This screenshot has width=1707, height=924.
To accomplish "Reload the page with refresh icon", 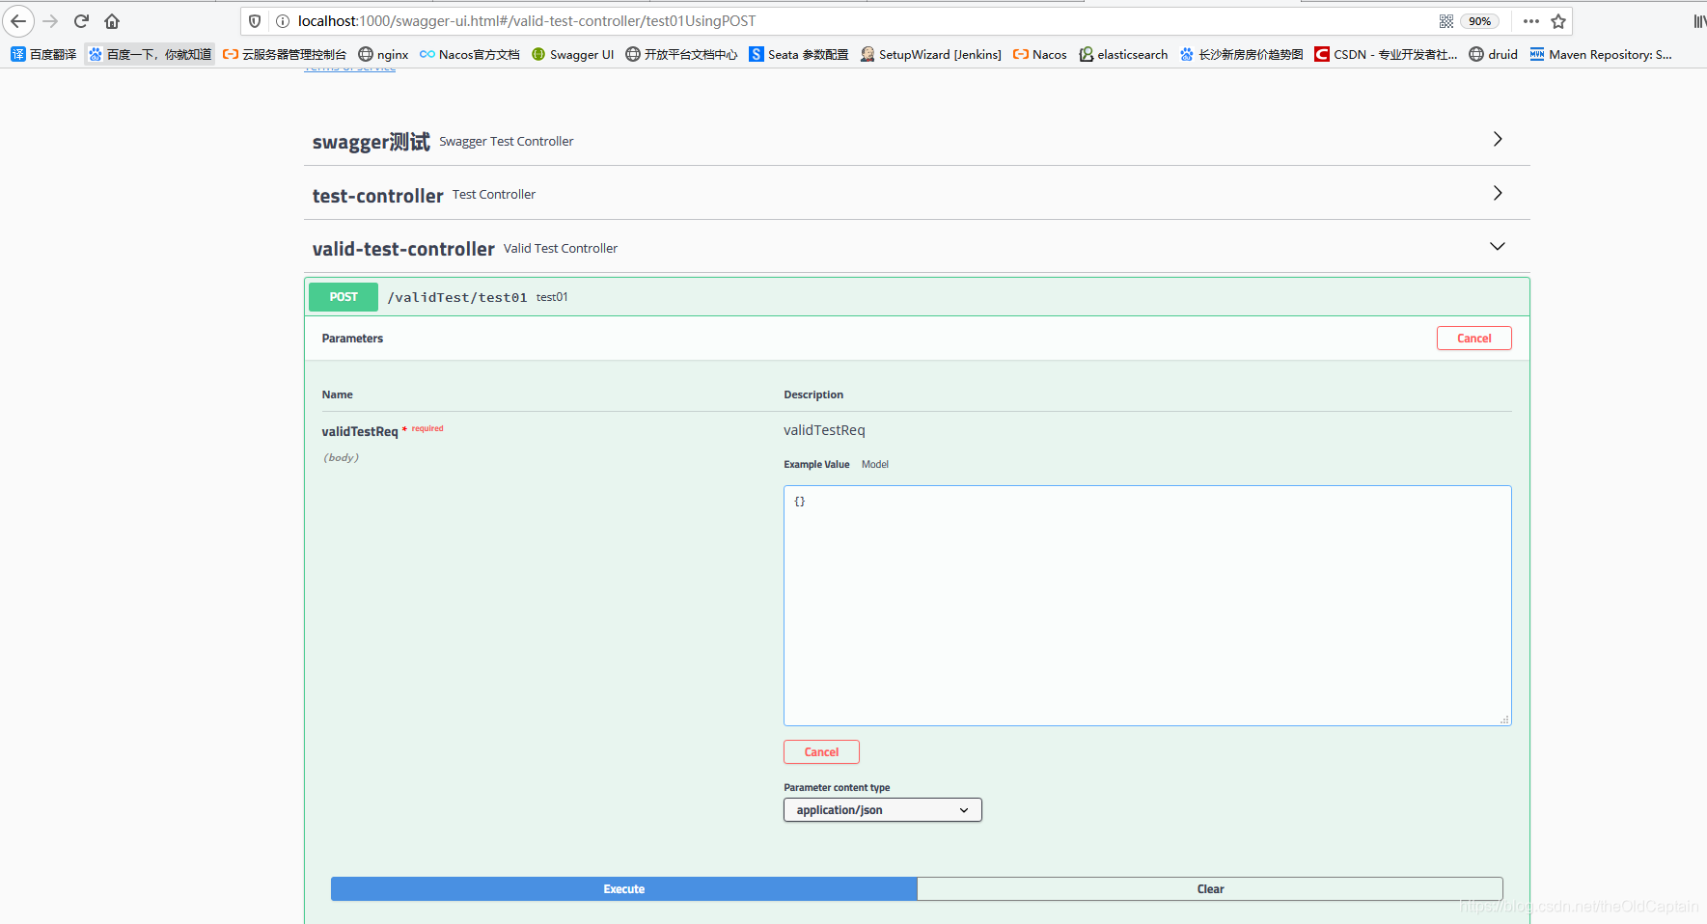I will [82, 21].
